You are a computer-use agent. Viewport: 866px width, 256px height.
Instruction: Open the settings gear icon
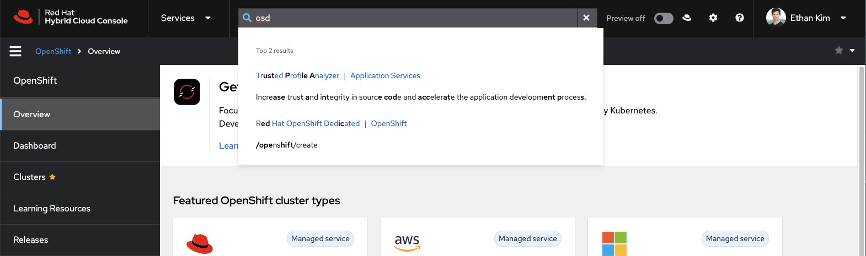(x=713, y=18)
